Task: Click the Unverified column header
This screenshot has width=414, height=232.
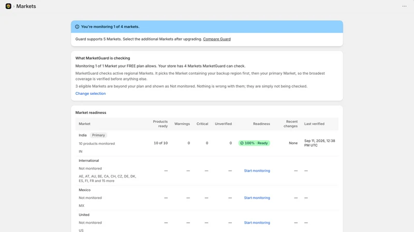Action: 223,124
